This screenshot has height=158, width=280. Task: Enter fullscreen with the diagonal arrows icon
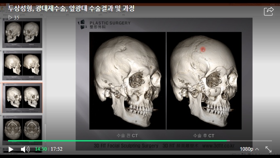coord(268,149)
